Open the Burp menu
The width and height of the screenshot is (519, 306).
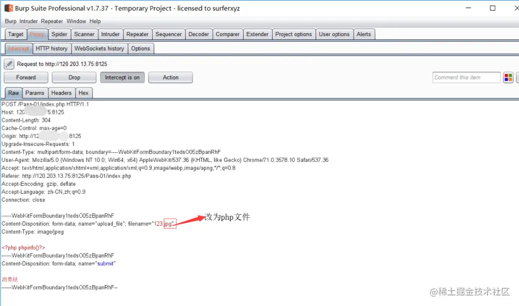pyautogui.click(x=10, y=21)
